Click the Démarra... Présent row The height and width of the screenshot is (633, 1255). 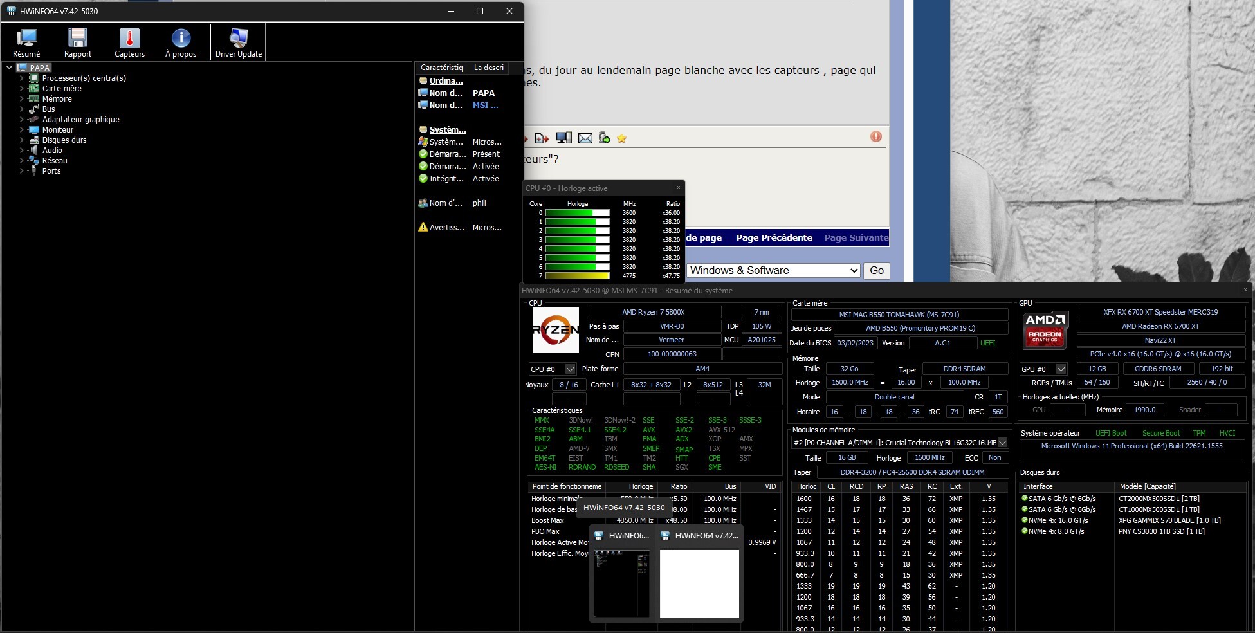[x=459, y=154]
